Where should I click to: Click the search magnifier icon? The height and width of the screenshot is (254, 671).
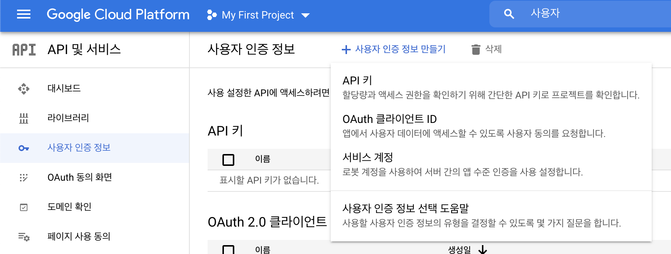pos(509,14)
